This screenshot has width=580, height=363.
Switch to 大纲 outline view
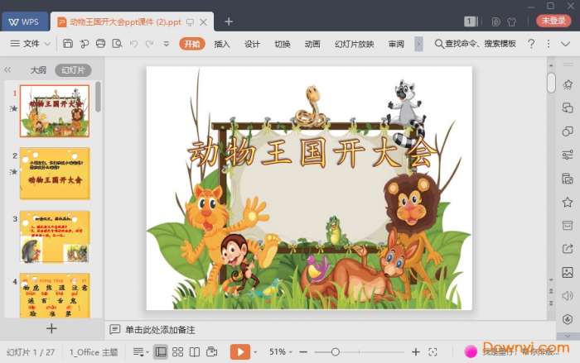tap(38, 69)
